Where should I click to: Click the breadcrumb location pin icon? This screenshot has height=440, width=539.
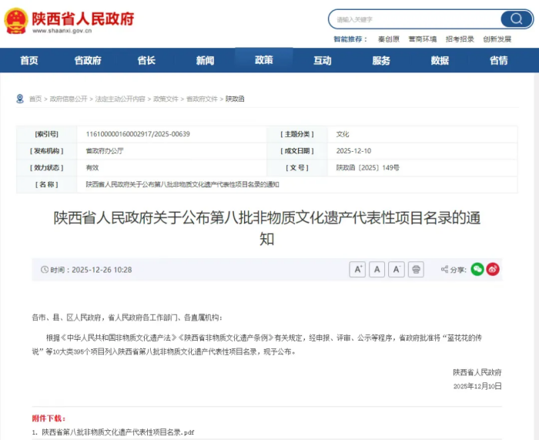coord(20,99)
